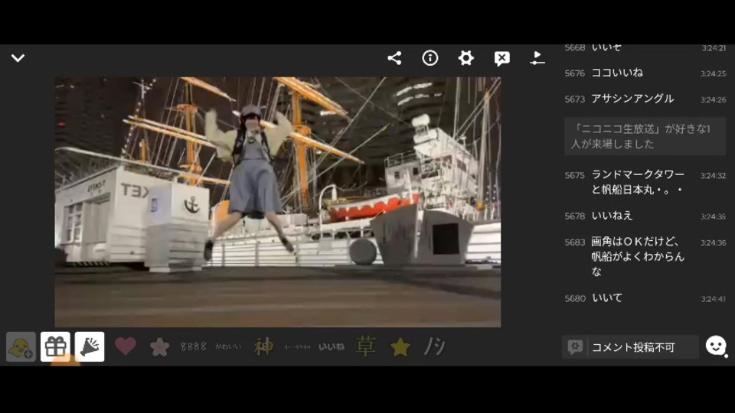Send the ｷﾀ━ reaction between 神 and いいね
Image resolution: width=735 pixels, height=413 pixels.
pos(297,347)
